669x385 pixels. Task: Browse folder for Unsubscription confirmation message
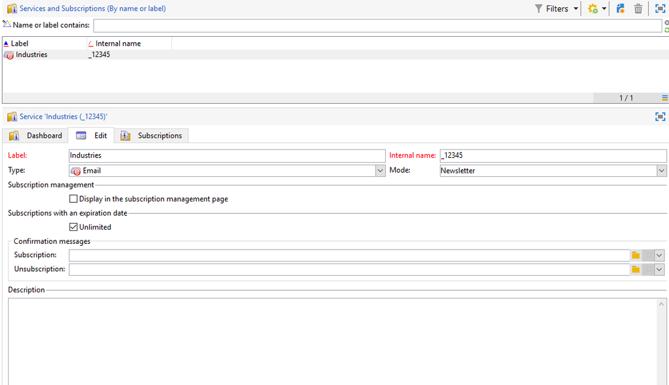(x=636, y=269)
